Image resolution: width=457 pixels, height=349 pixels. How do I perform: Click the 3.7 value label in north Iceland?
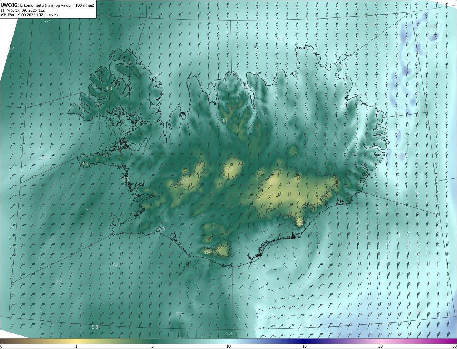tap(224, 121)
